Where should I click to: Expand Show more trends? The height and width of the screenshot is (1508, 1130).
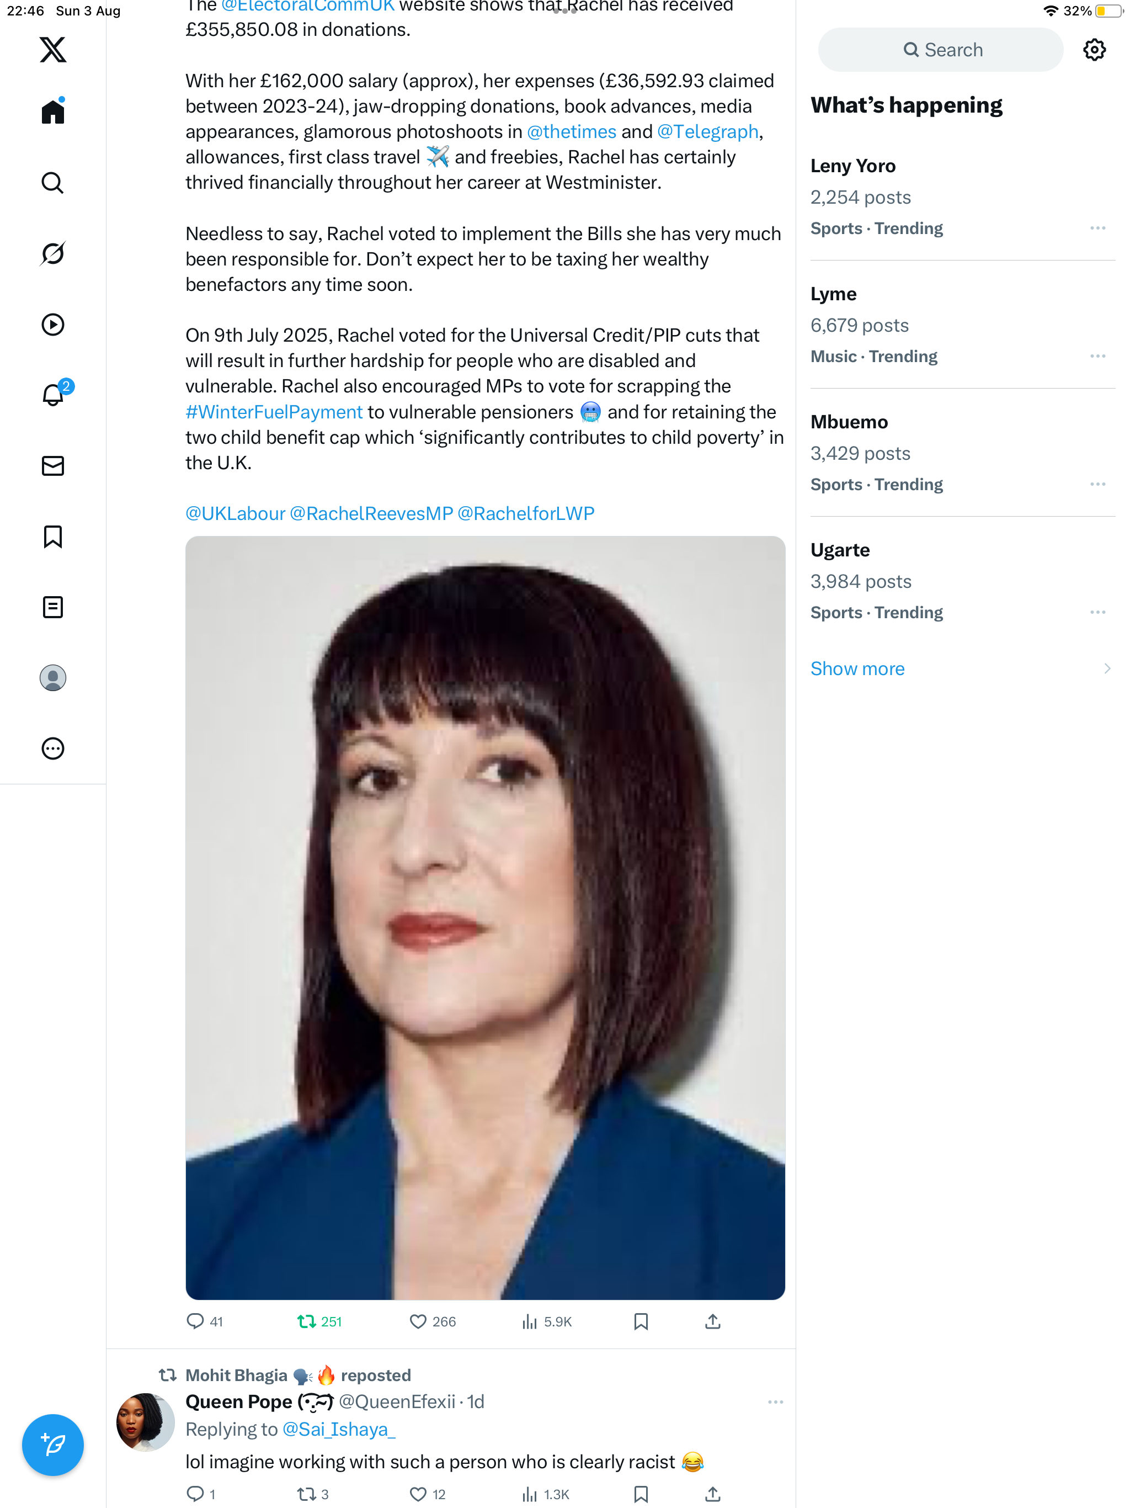point(857,669)
